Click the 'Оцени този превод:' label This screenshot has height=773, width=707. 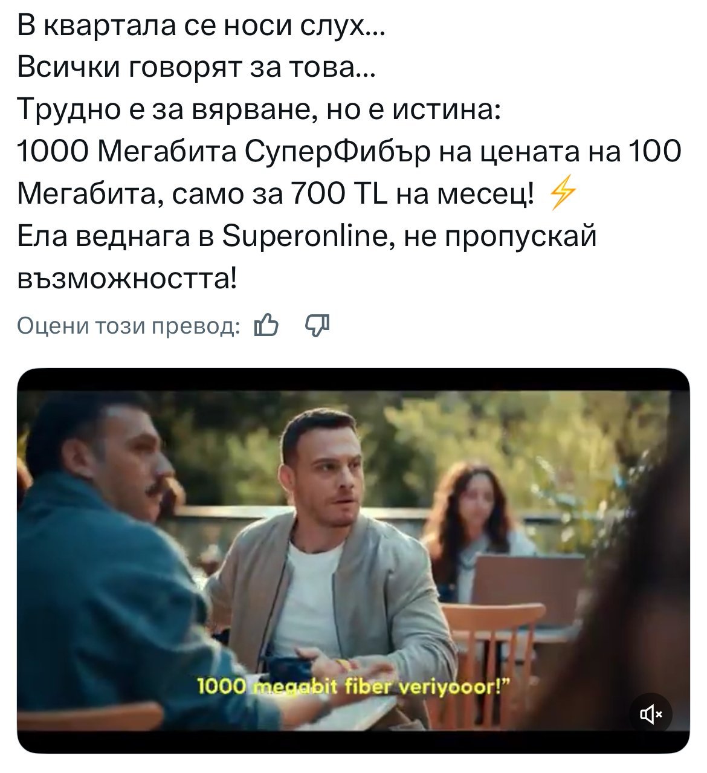tap(128, 326)
